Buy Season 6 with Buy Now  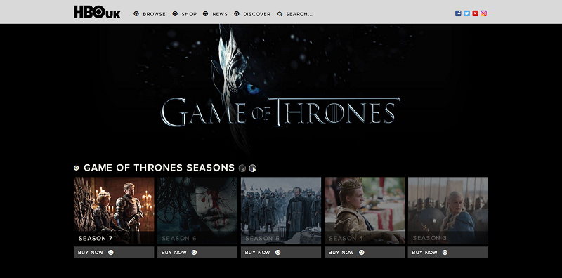(x=197, y=252)
